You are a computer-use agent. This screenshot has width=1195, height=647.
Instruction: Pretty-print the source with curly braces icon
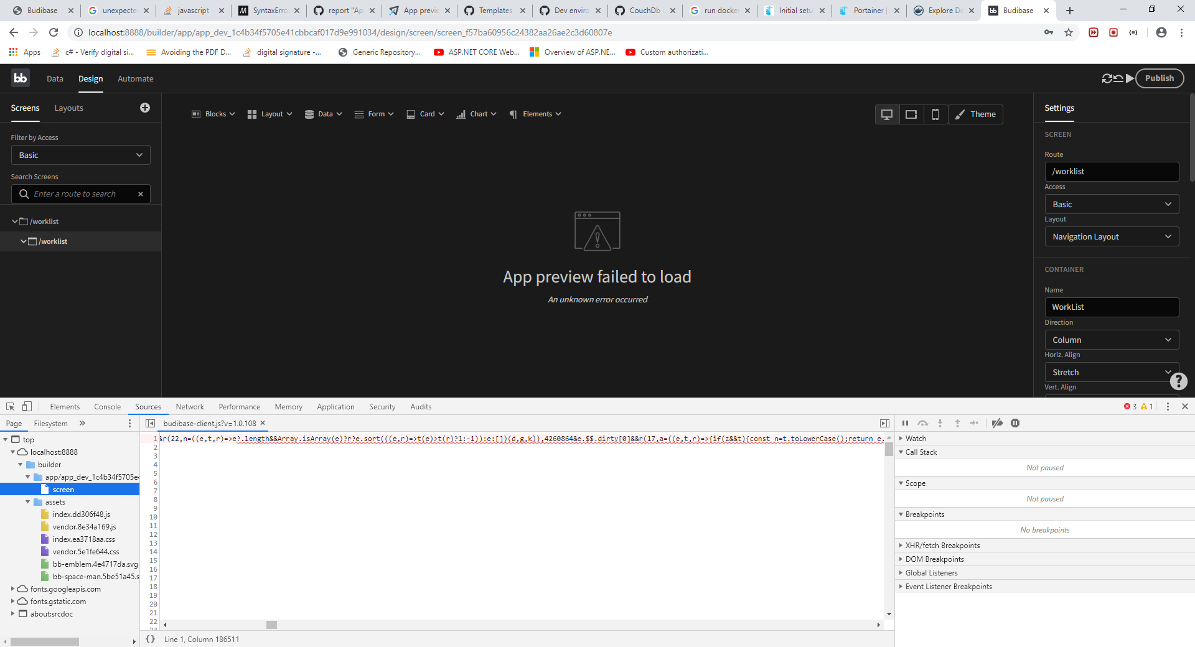[150, 639]
